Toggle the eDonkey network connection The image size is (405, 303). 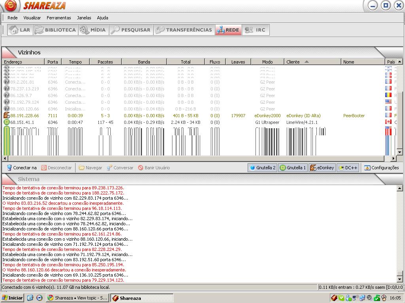point(322,168)
